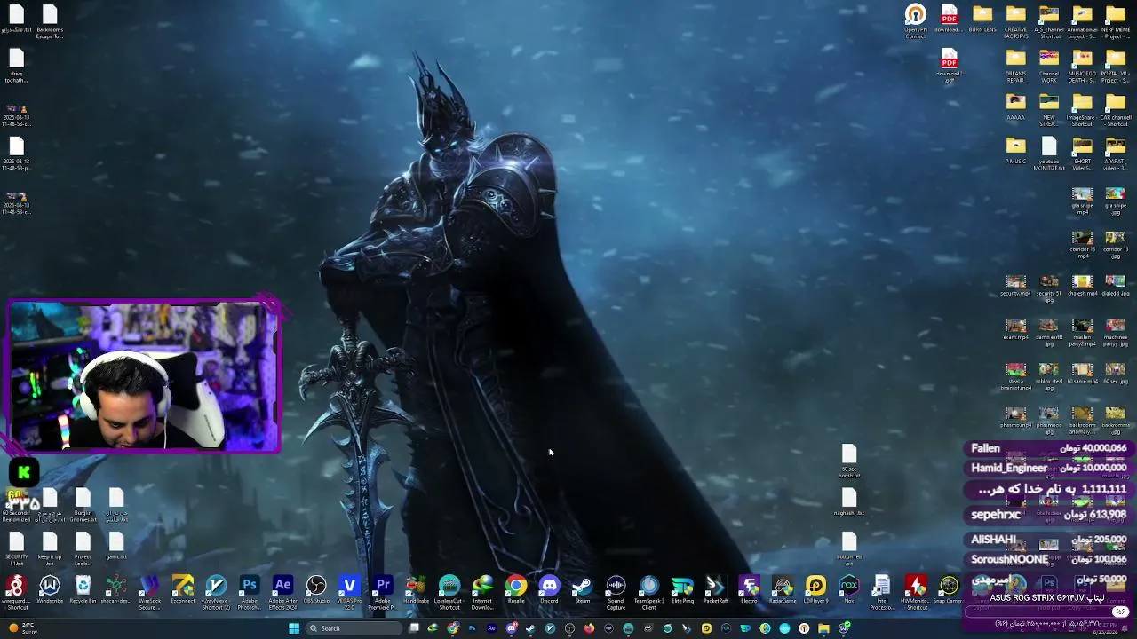This screenshot has height=639, width=1137.
Task: Select the Hamid_Engineer donation entry
Action: click(1049, 468)
